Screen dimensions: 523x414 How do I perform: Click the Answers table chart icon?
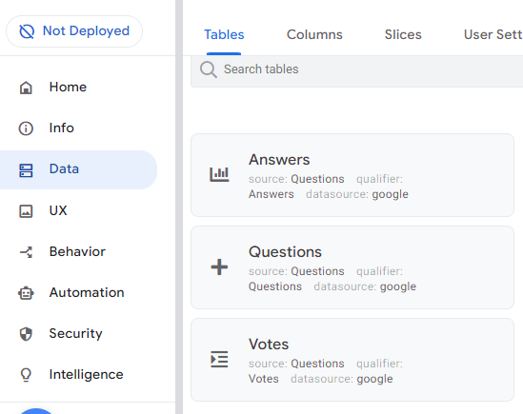[x=219, y=174]
